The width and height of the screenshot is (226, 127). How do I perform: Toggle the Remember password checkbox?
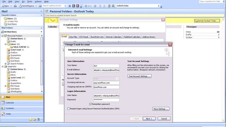click(90, 104)
